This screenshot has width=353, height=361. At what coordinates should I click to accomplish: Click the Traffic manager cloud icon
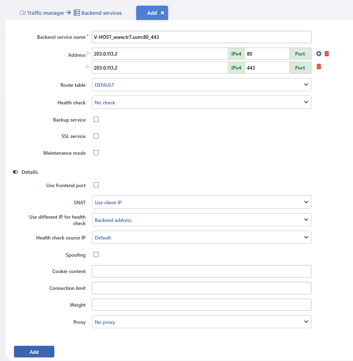[22, 13]
